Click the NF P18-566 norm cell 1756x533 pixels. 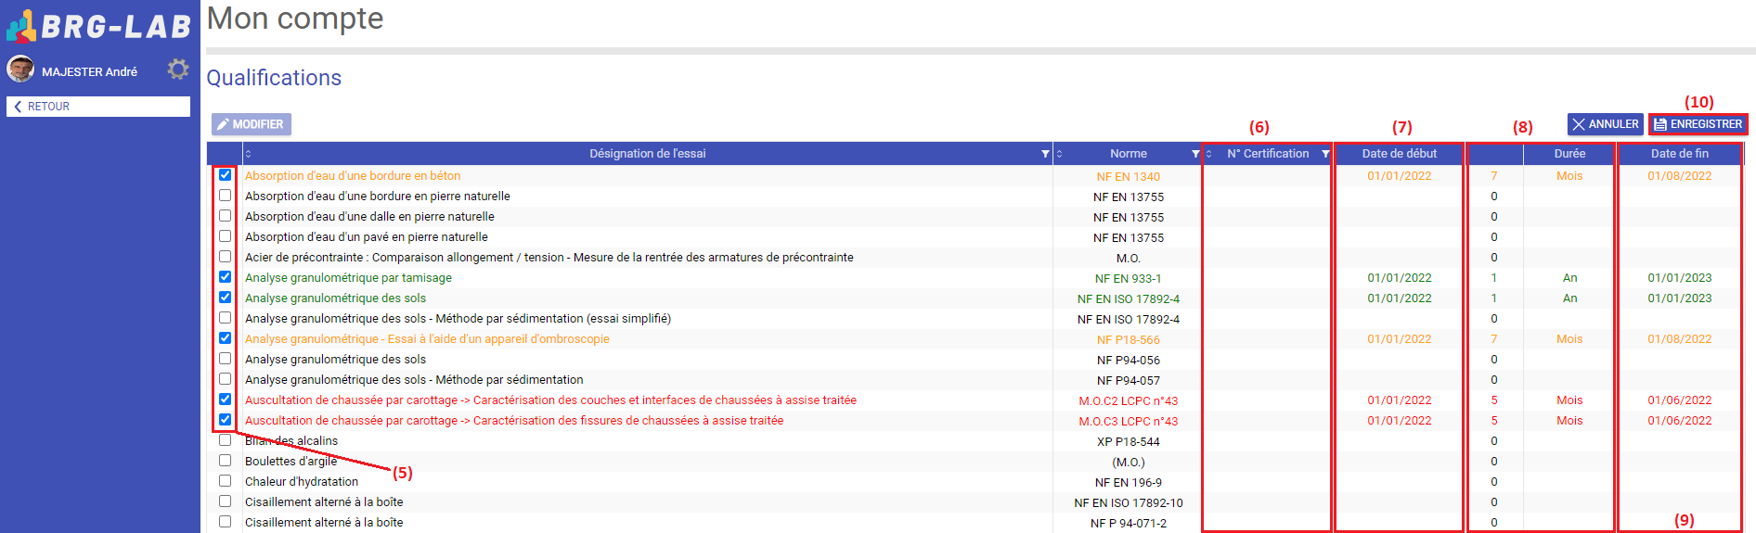click(x=1128, y=339)
